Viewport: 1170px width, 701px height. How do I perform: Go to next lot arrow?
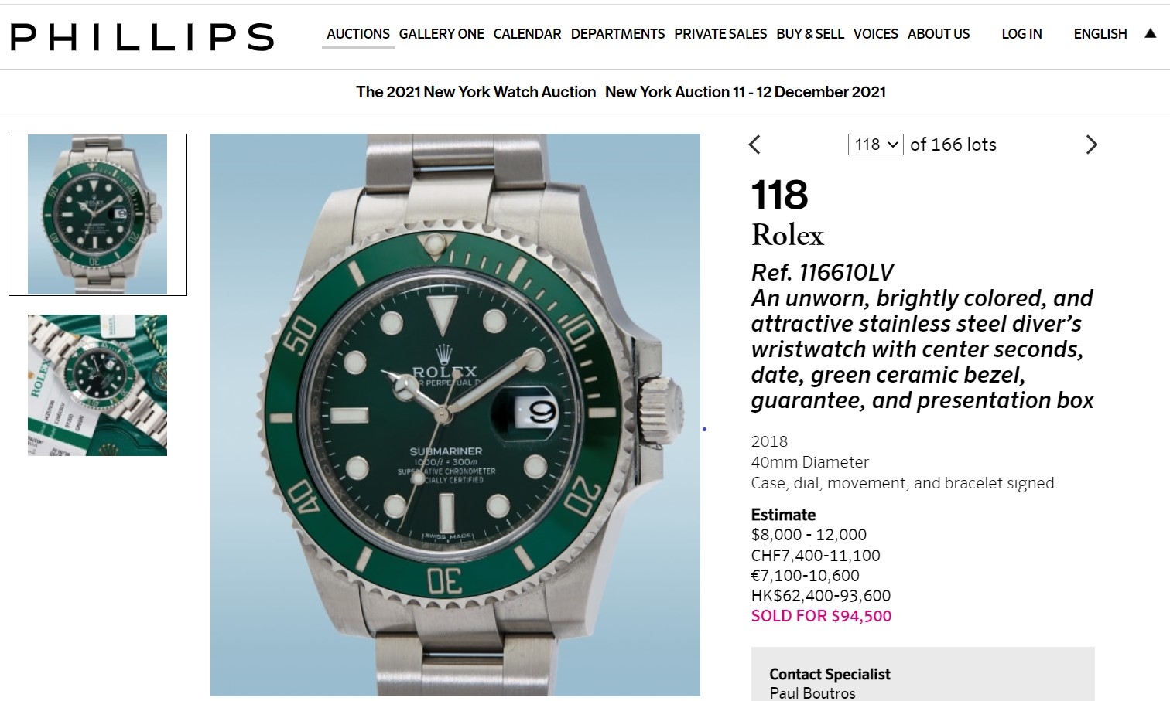[1091, 145]
